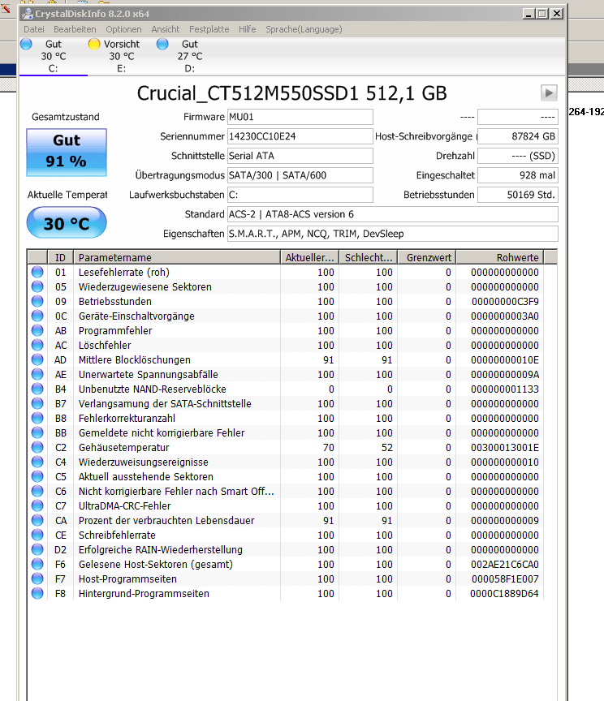Select the Erfolgreiche RAIN-Wiederherstellung row
This screenshot has width=604, height=701.
pos(286,549)
